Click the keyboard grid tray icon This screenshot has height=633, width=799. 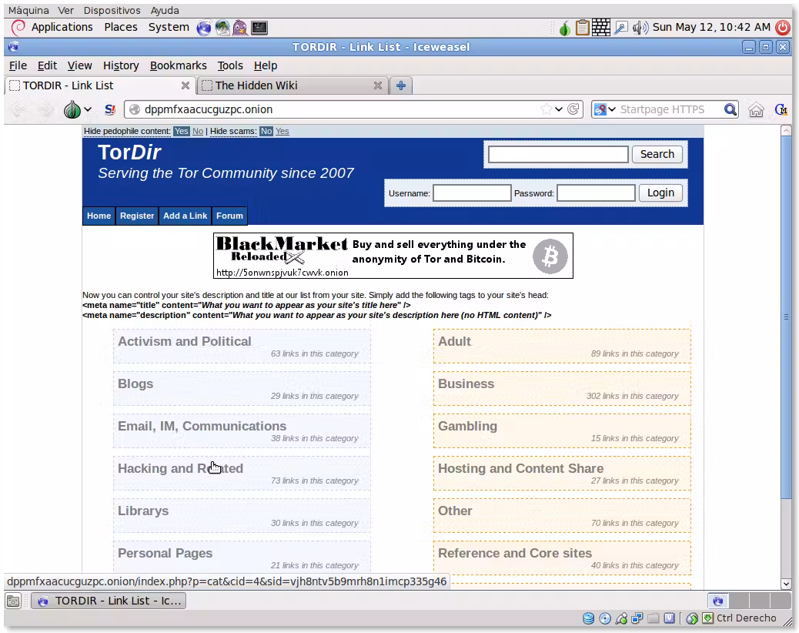pos(600,28)
